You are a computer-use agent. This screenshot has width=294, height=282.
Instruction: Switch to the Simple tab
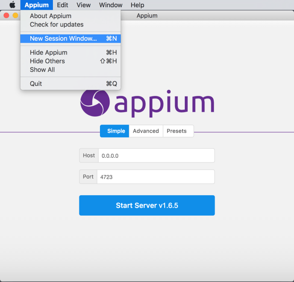point(115,131)
